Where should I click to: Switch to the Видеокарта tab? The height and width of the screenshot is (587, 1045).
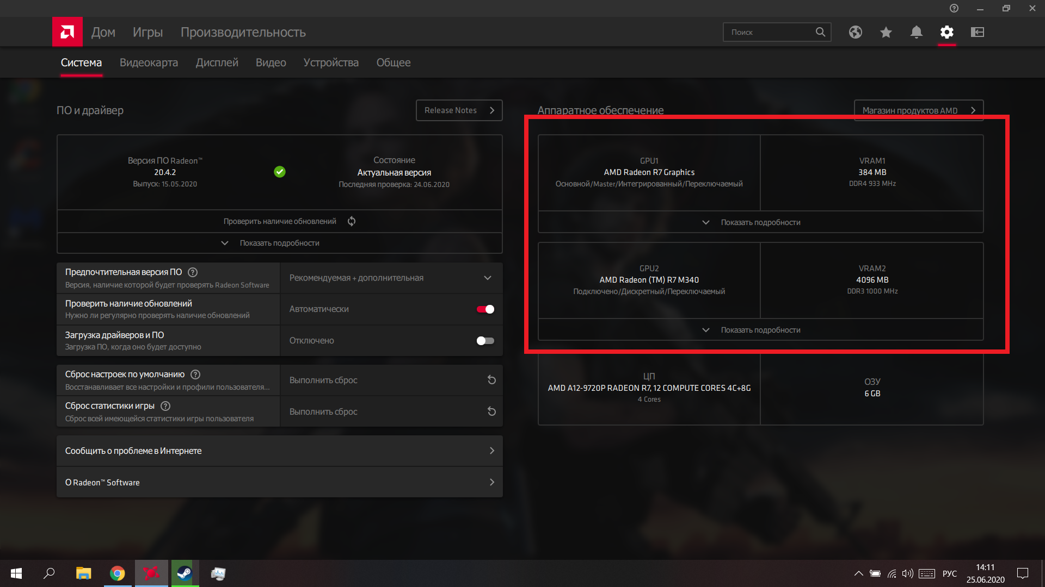click(149, 63)
